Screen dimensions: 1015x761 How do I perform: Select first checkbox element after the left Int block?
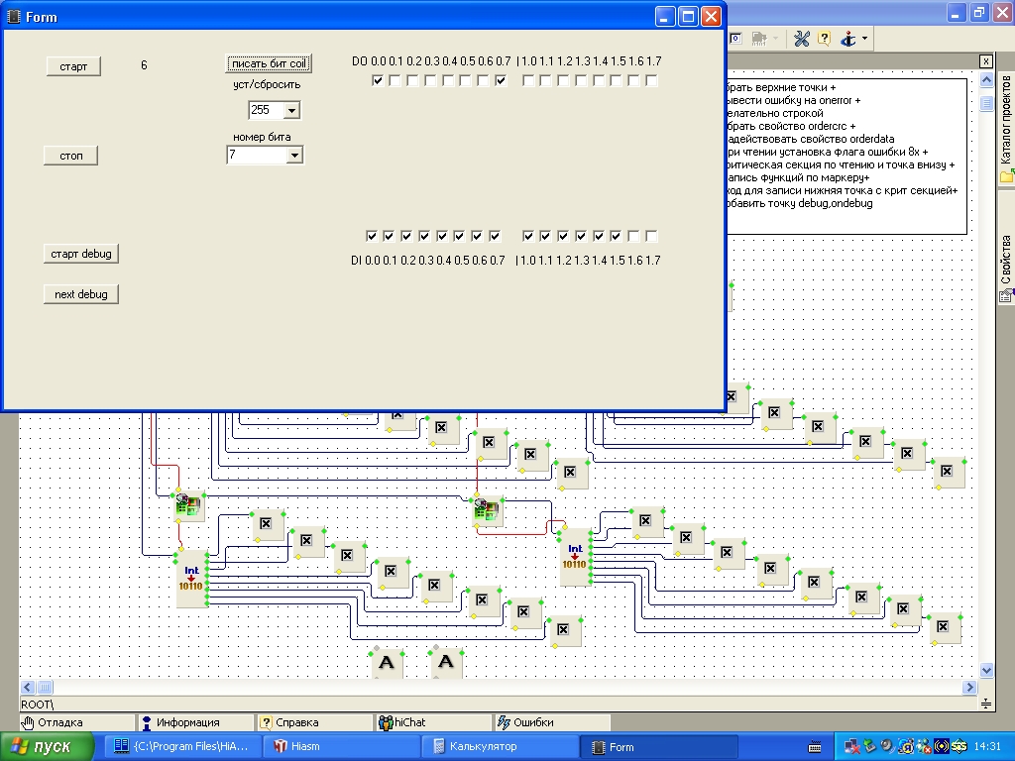click(x=266, y=524)
